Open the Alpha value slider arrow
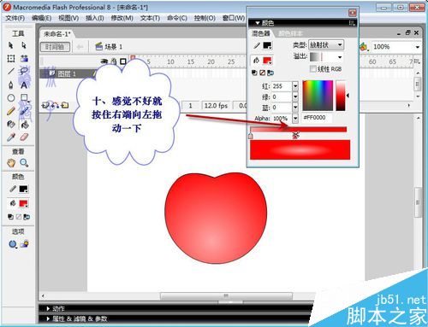The height and width of the screenshot is (327, 428). pyautogui.click(x=295, y=118)
